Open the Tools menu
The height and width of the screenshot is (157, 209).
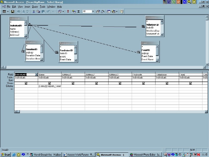click(42, 6)
